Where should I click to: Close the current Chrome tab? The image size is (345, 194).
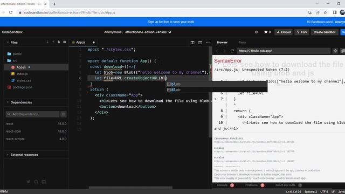(45, 4)
